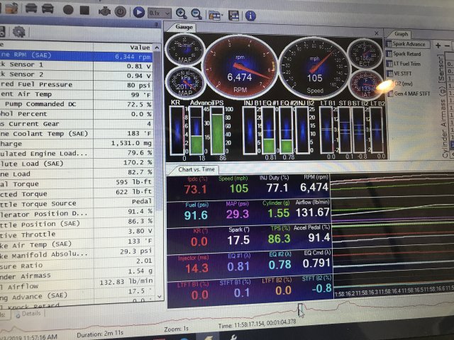
Task: Switch to the Gauge tab
Action: point(184,27)
